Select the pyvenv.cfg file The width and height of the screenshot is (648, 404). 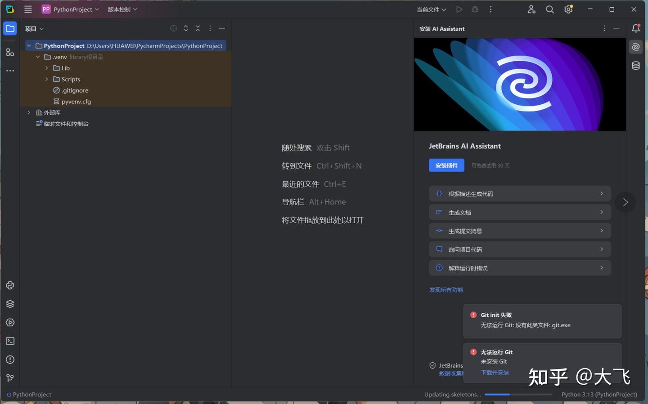point(76,101)
